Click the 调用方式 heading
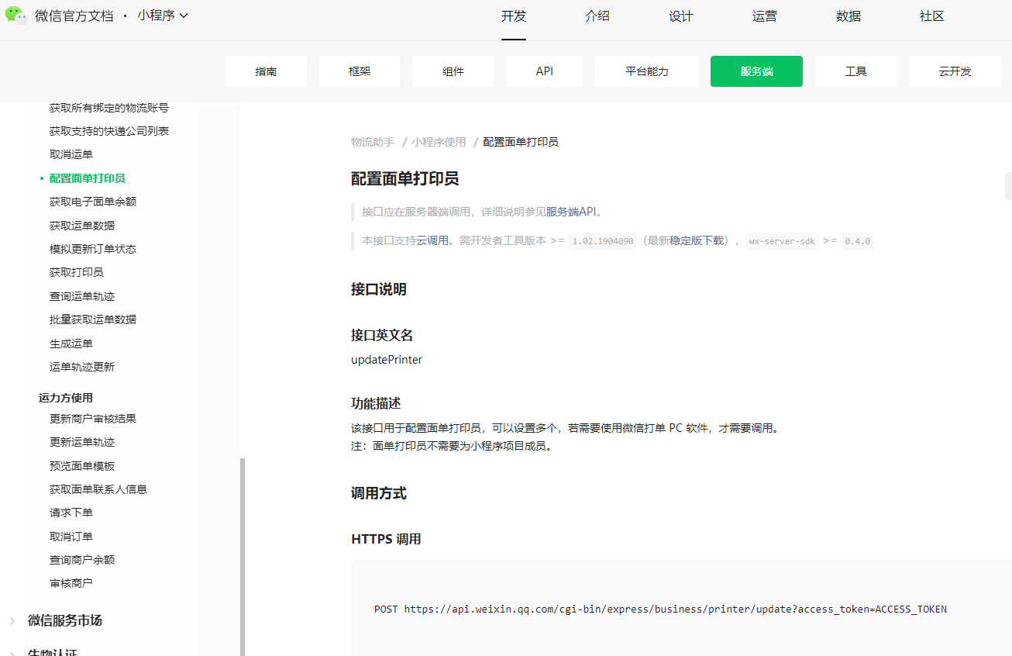This screenshot has width=1012, height=656. point(379,494)
